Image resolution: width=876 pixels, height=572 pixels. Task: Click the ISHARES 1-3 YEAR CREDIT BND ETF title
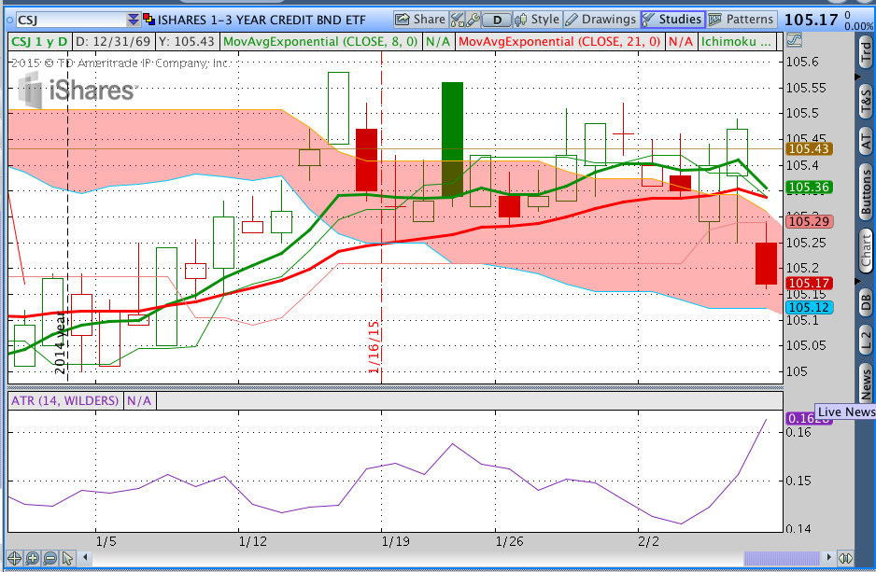(x=261, y=21)
